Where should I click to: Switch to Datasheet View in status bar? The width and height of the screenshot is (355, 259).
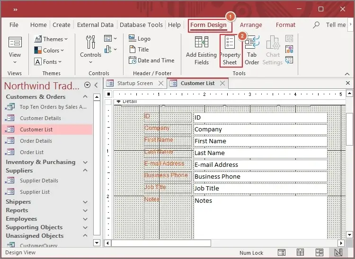click(300, 252)
